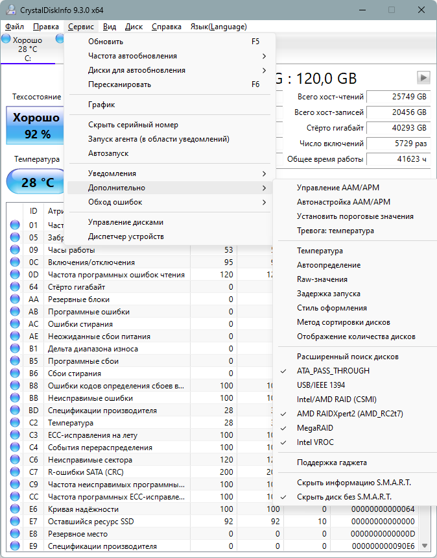This screenshot has height=558, width=437.
Task: Click the Общее время работы value field
Action: [x=397, y=159]
